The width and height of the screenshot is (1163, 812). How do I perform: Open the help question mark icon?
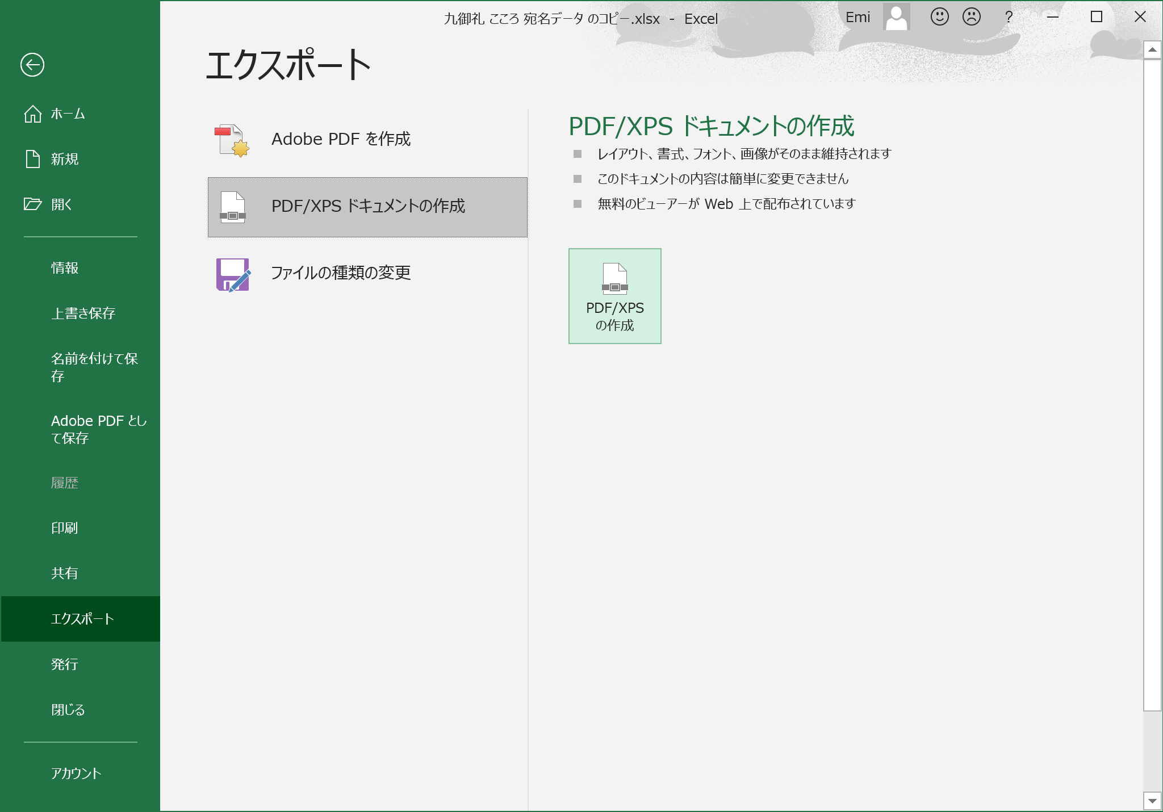point(1009,17)
